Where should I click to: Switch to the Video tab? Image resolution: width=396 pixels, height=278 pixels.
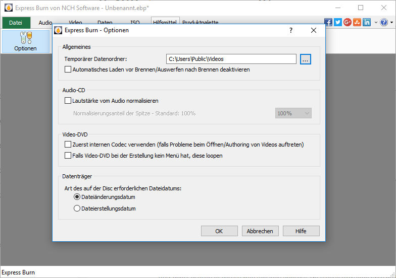[x=75, y=23]
